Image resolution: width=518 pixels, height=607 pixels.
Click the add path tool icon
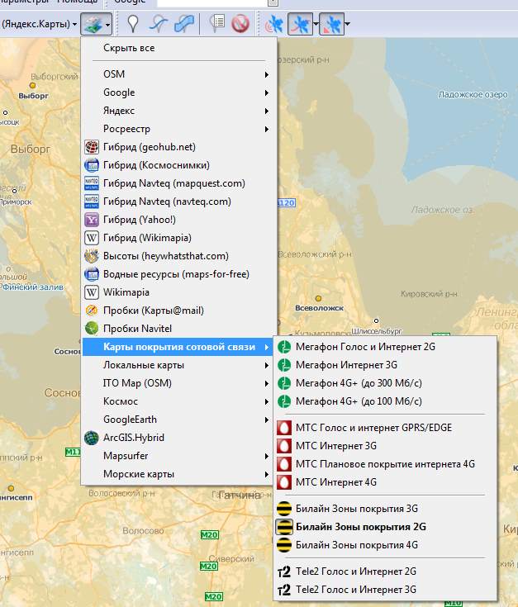(x=158, y=25)
